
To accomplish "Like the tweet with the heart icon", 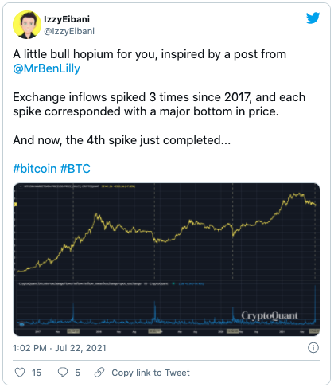I will click(20, 373).
